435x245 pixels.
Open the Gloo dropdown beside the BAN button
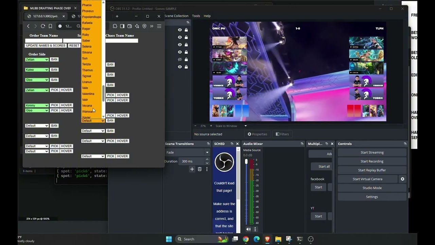[37, 80]
